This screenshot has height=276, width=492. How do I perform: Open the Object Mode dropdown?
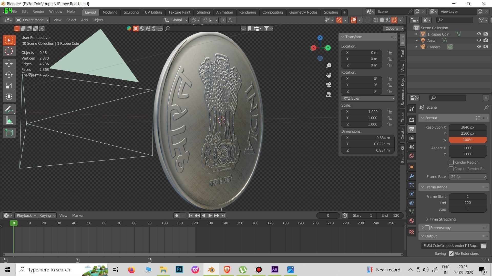point(32,20)
